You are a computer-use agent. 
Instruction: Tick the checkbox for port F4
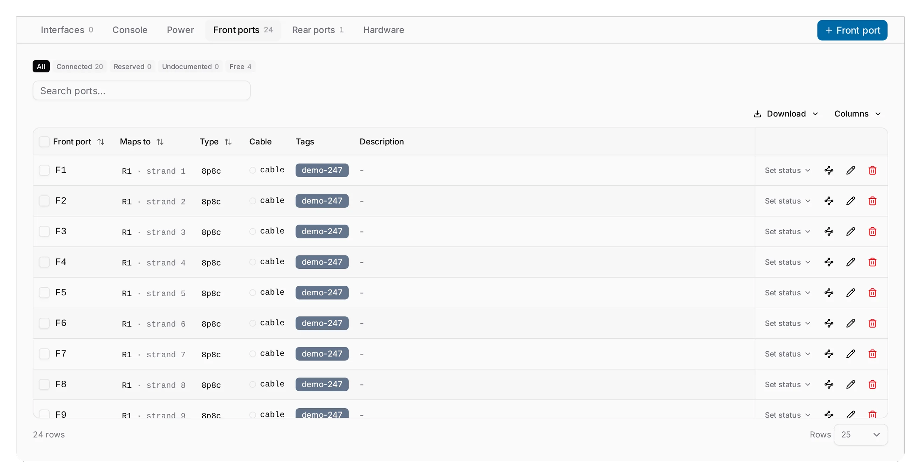(x=44, y=262)
